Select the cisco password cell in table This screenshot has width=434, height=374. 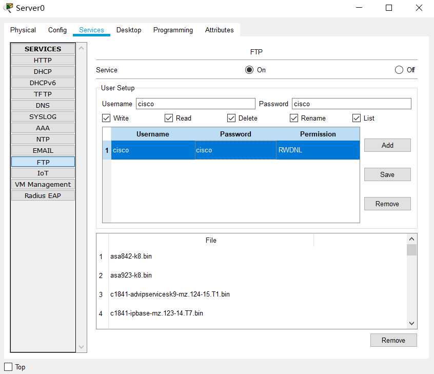(235, 150)
